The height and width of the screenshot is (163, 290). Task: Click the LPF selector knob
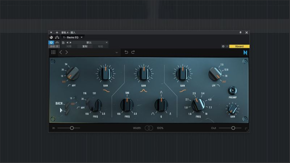pyautogui.click(x=215, y=74)
